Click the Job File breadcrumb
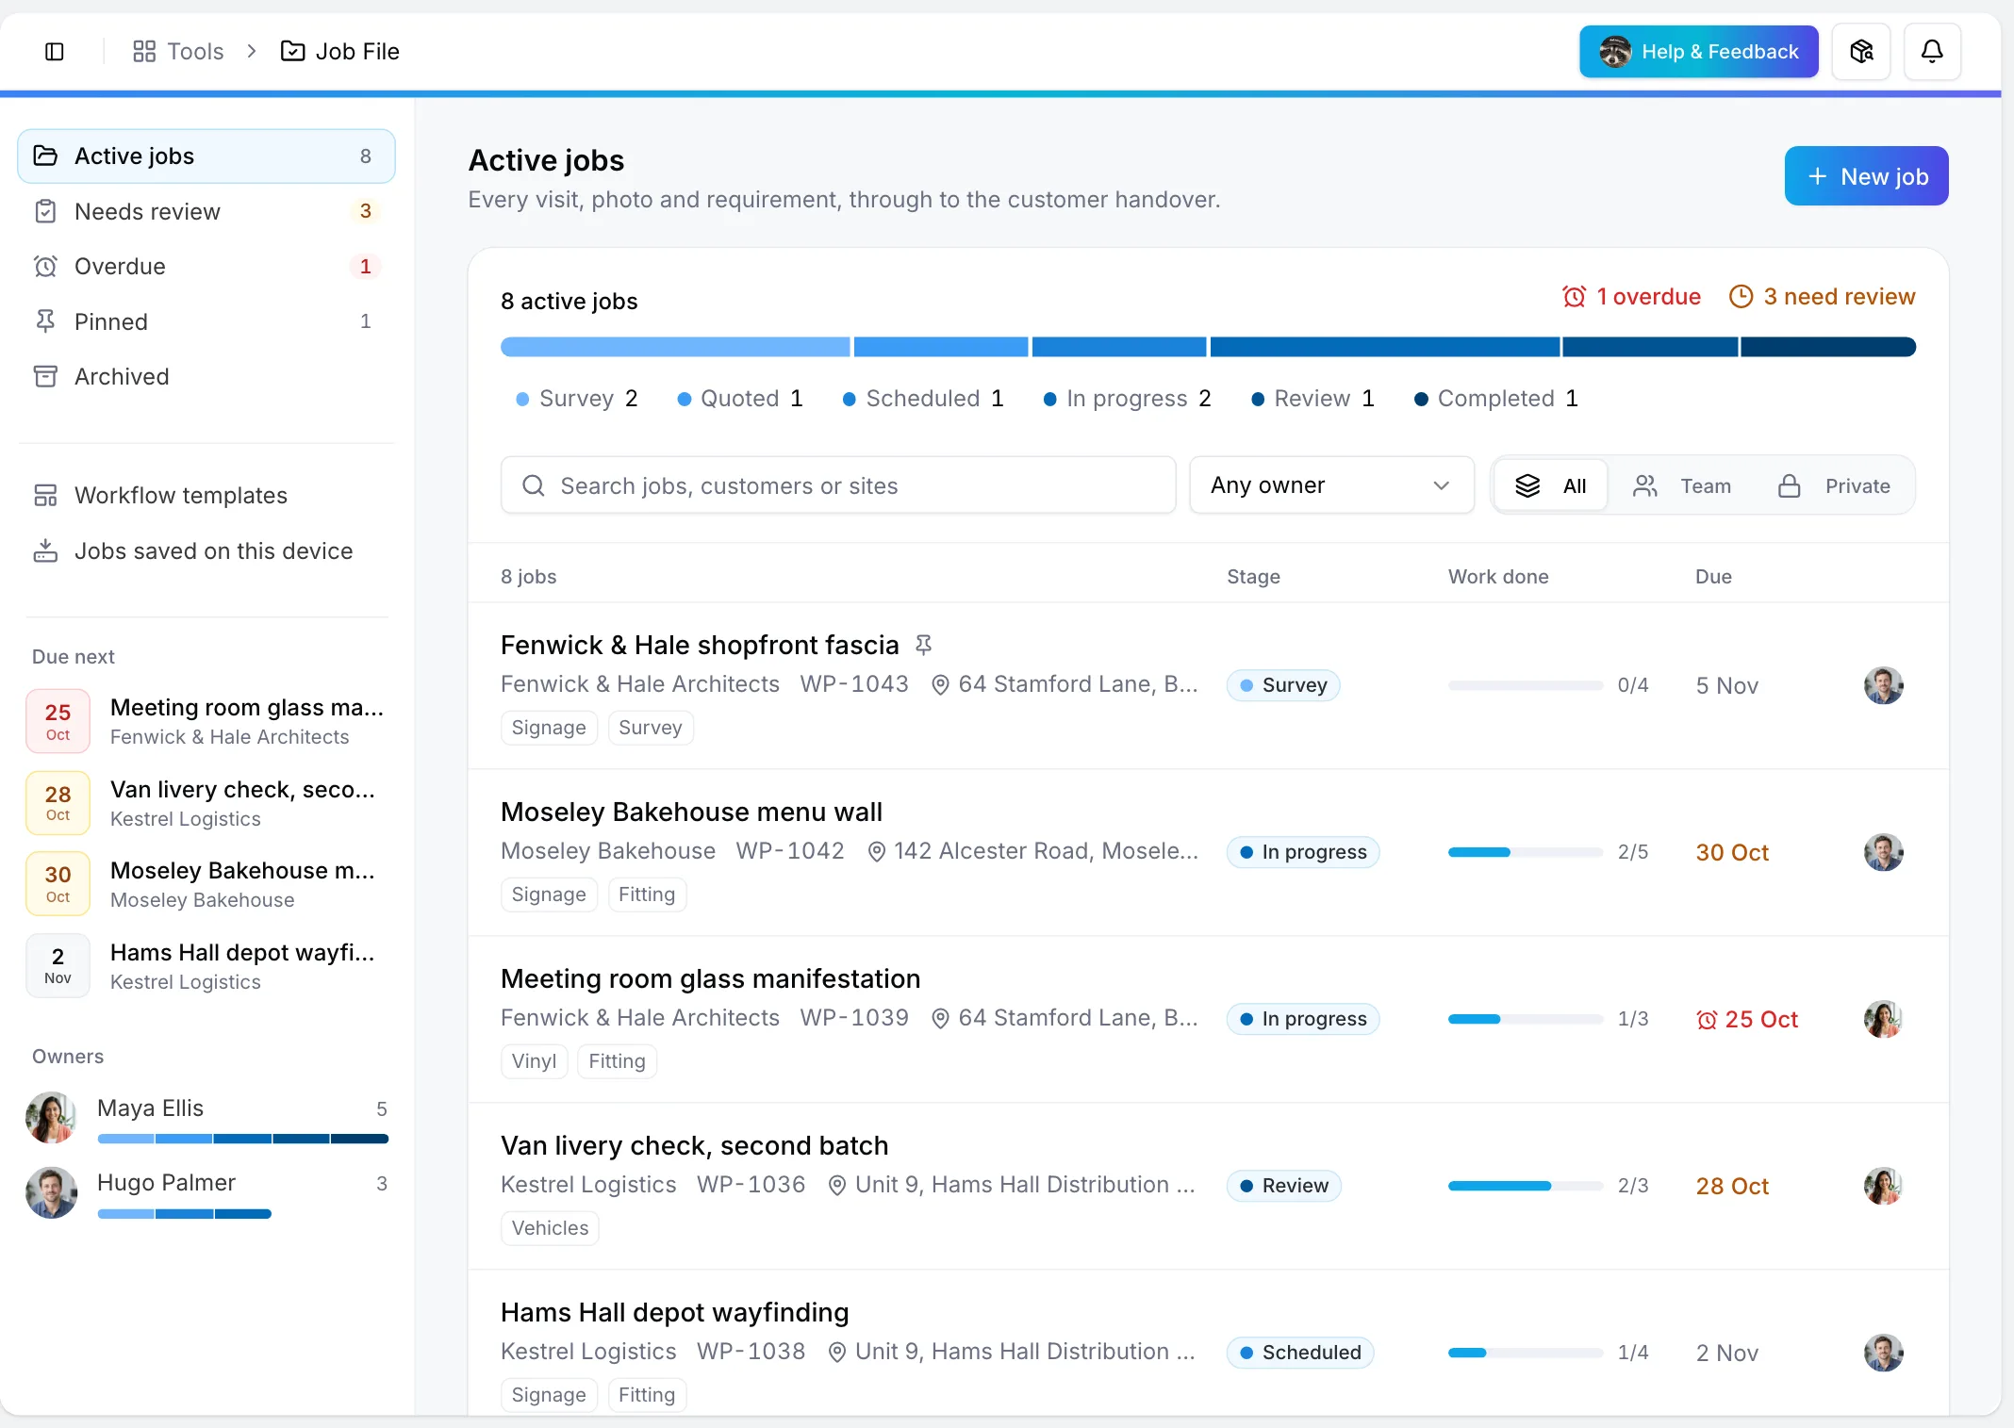This screenshot has width=2014, height=1428. point(340,51)
